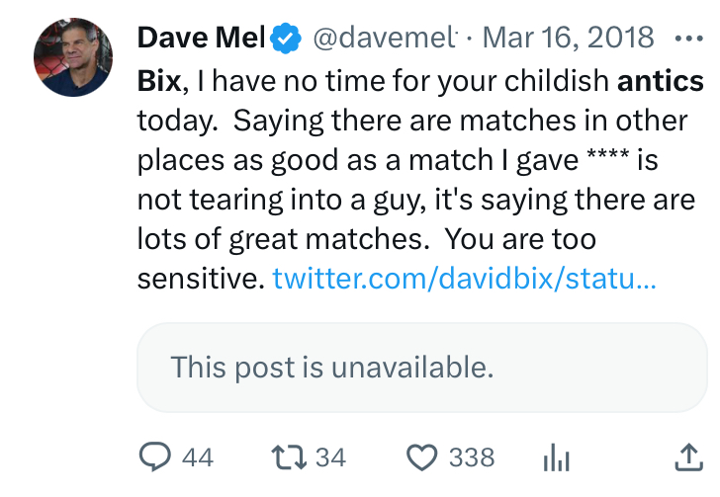The width and height of the screenshot is (720, 497).
Task: Open Dave Mel's profile picture
Action: 73,57
